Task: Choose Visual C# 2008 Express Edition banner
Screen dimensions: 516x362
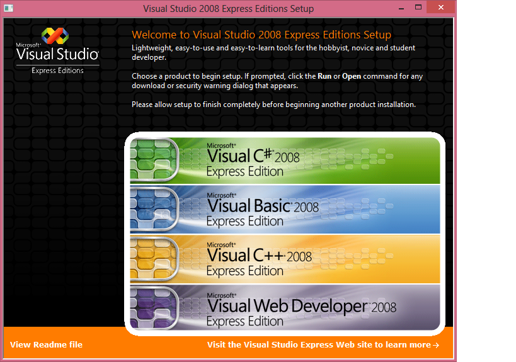Action: pos(285,161)
